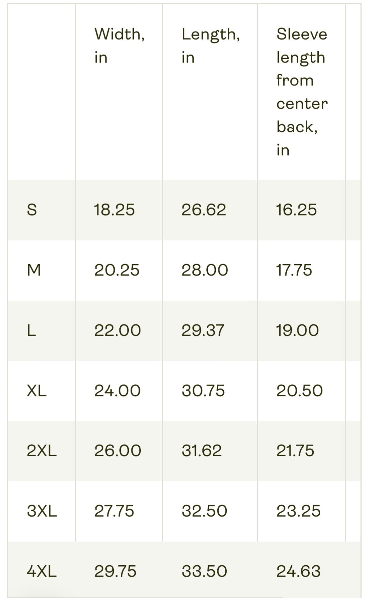Select the 4XL size row label
Screen dimensions: 367x598
[x=42, y=571]
